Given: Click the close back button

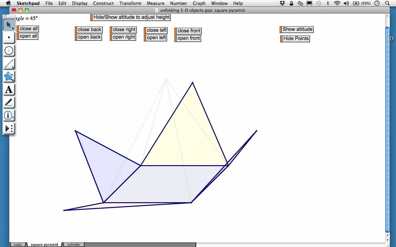Looking at the screenshot, I should (89, 30).
